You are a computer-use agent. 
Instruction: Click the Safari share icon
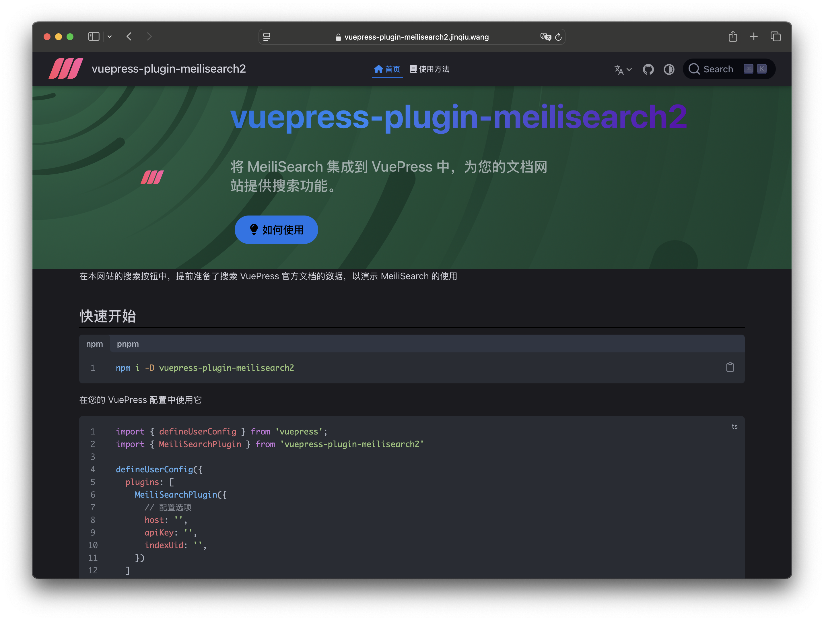[x=732, y=36]
